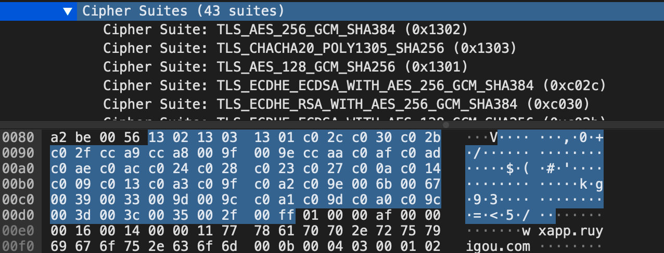
Task: Click the 00e0 offset label
Action: [18, 231]
